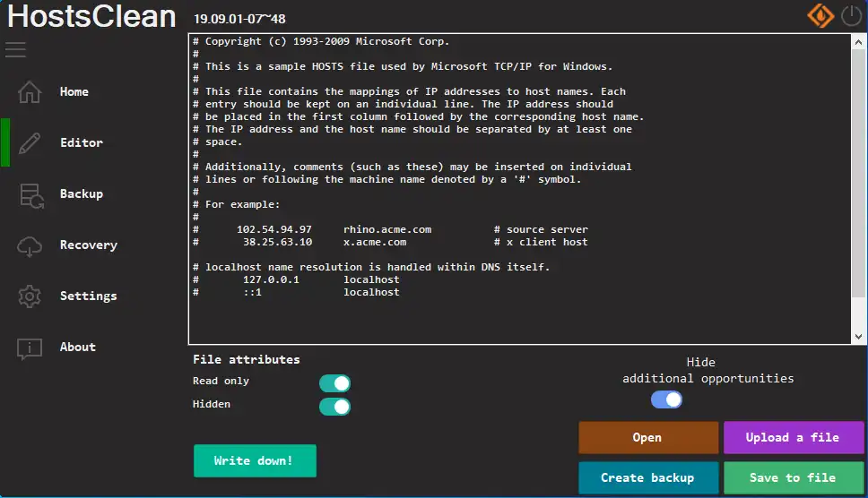Click the Read only label
Screen dimensions: 868x498
click(x=221, y=381)
